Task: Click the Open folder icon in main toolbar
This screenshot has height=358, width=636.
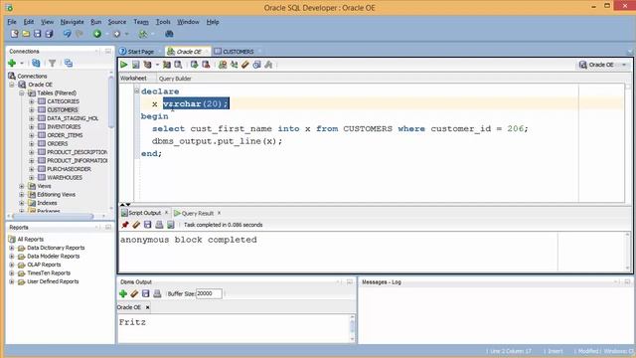Action: (x=26, y=34)
